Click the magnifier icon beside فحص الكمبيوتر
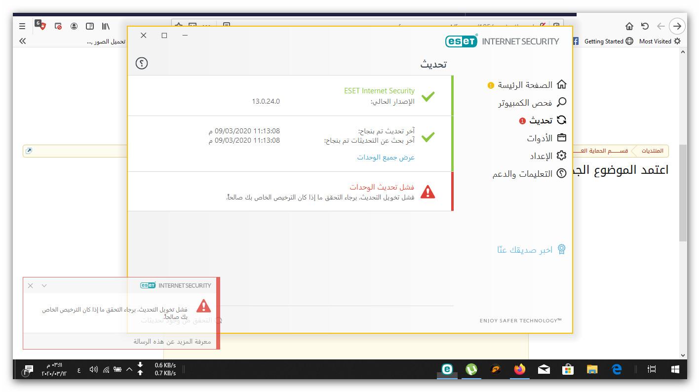Screen dimensions: 700x392 coord(561,102)
